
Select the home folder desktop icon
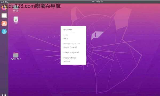pos(16,9)
